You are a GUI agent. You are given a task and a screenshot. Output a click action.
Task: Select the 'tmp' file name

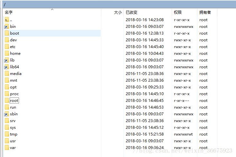point(14,134)
